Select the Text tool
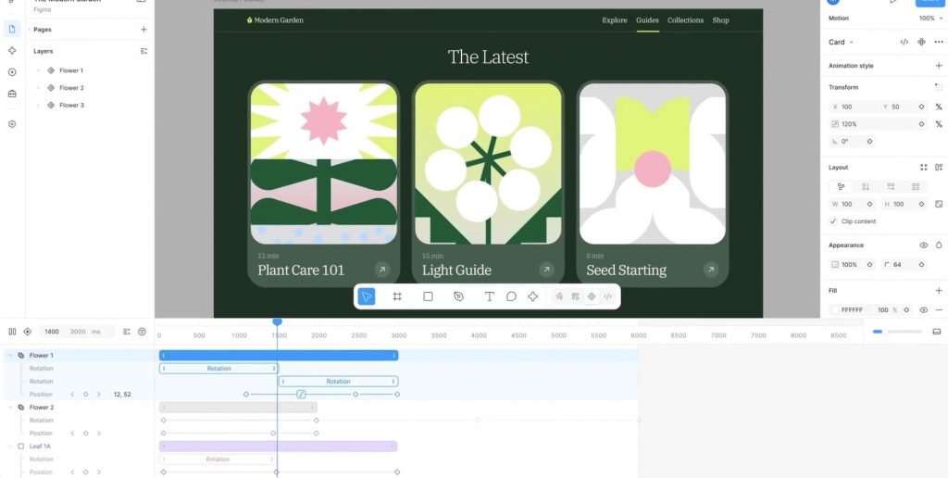This screenshot has height=478, width=948. pos(489,296)
